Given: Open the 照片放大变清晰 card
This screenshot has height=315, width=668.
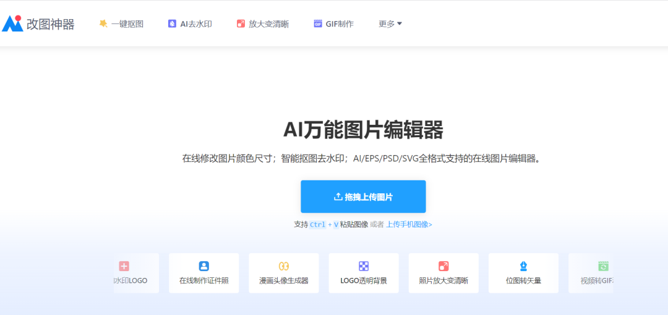Looking at the screenshot, I should pos(443,273).
